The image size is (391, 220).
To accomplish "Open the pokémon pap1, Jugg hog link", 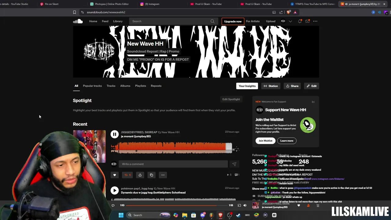I will click(x=137, y=189).
